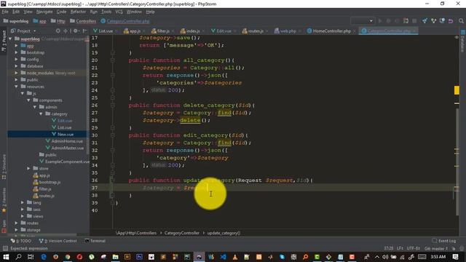Open the Terminal tool window
The width and height of the screenshot is (466, 262).
(95, 241)
